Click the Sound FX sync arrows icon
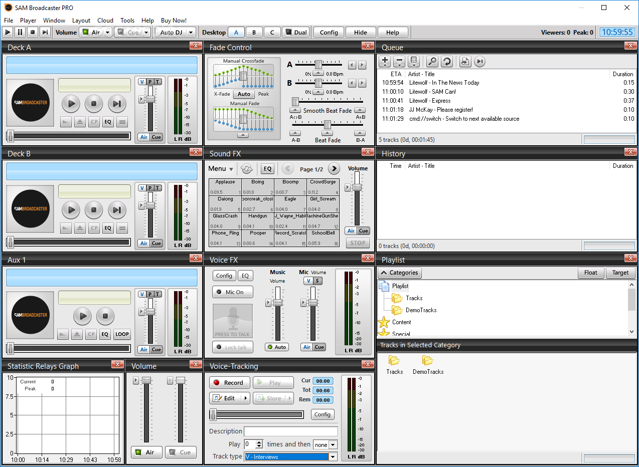The height and width of the screenshot is (467, 639). tap(246, 169)
